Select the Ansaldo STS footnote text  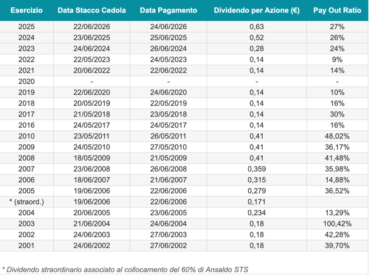point(125,270)
